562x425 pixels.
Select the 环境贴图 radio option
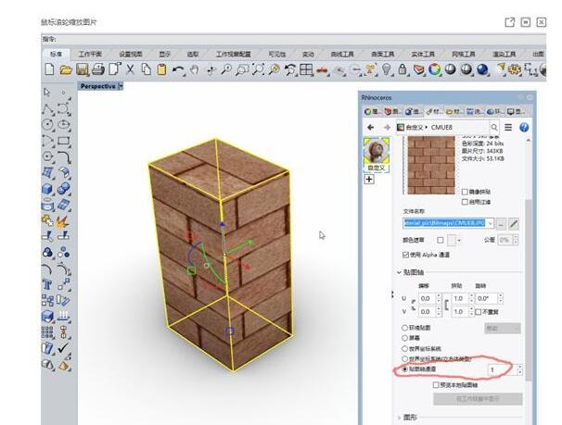pyautogui.click(x=403, y=328)
